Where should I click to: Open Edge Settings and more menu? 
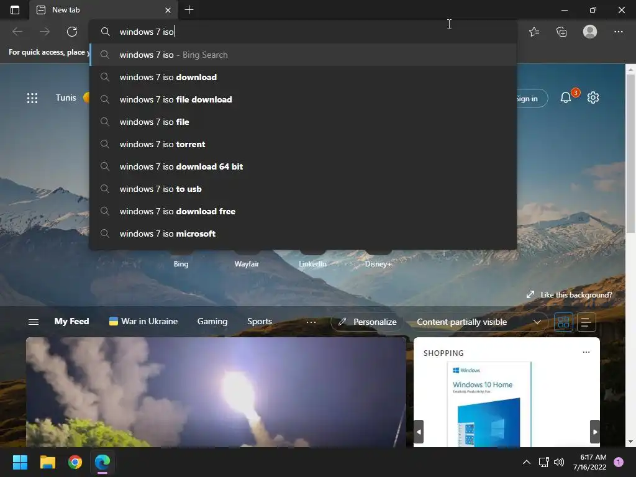[x=618, y=32]
